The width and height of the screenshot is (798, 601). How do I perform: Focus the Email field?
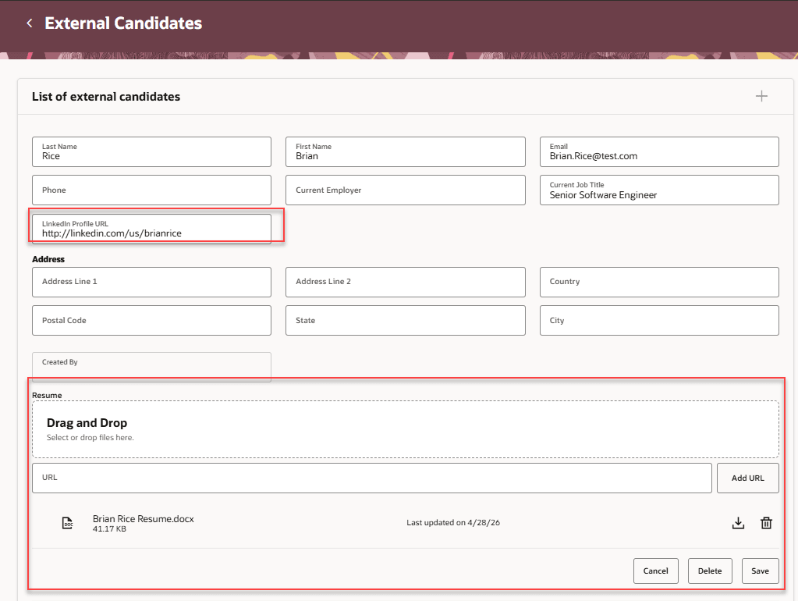tap(659, 151)
